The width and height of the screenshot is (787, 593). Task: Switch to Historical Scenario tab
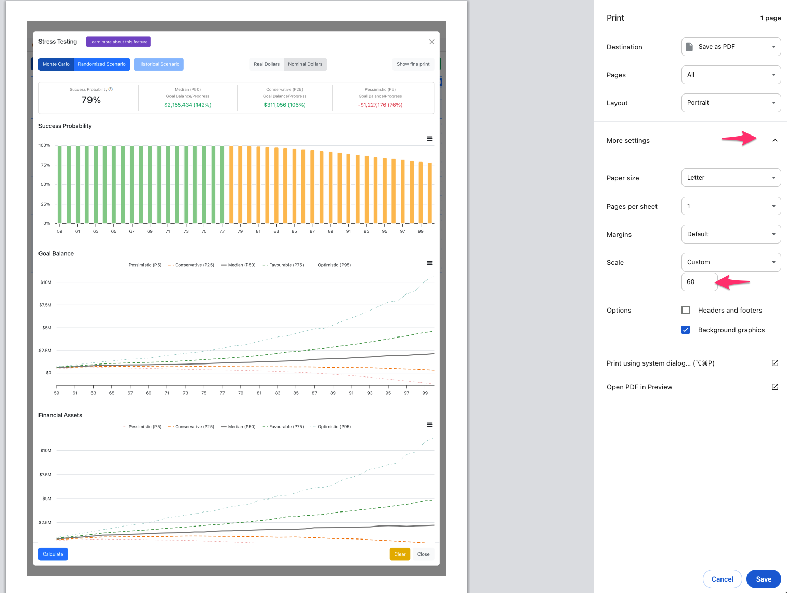159,64
